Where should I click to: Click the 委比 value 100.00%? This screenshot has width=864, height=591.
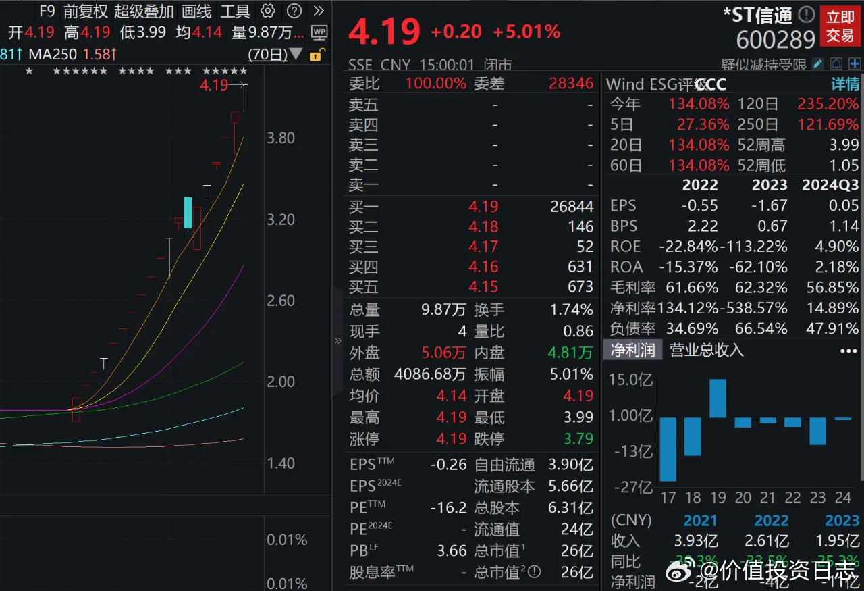pos(436,83)
